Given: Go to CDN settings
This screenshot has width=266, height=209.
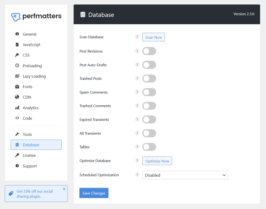Looking at the screenshot, I should point(36,97).
